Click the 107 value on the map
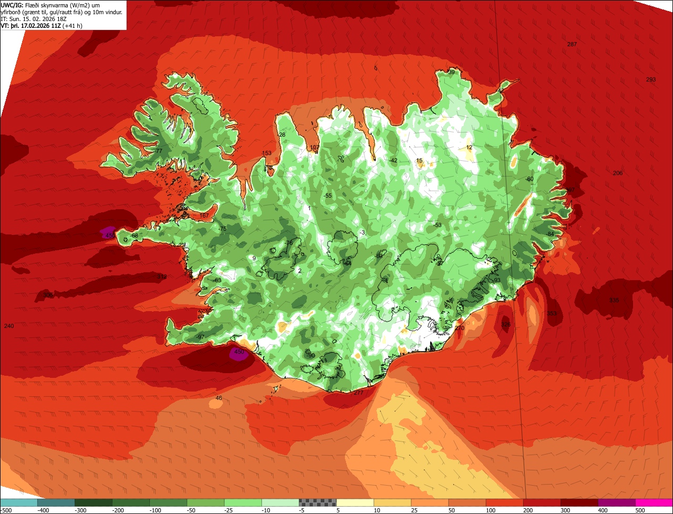The width and height of the screenshot is (673, 514). (314, 148)
